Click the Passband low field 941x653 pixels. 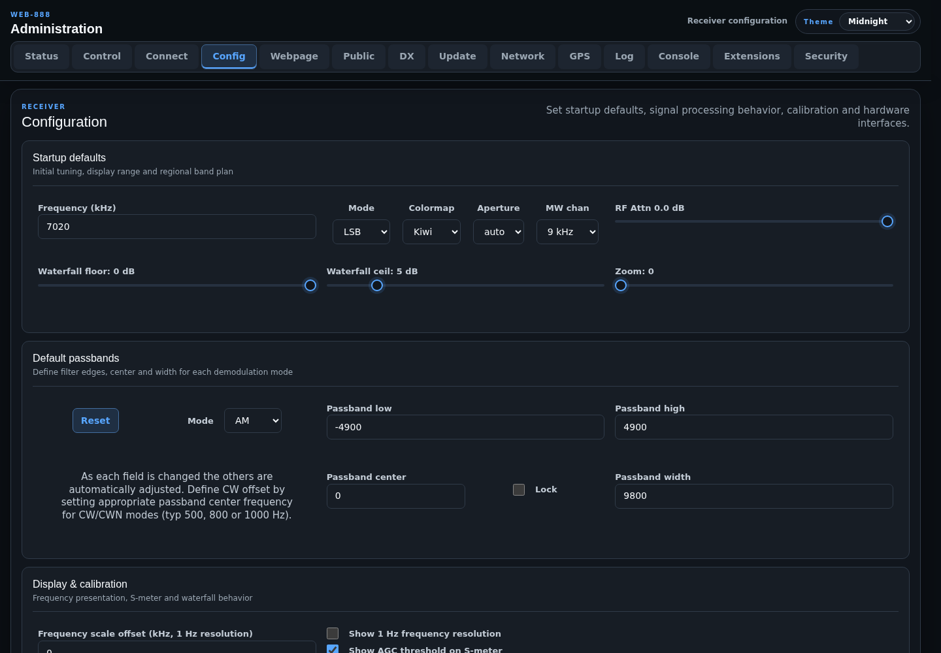(x=465, y=427)
